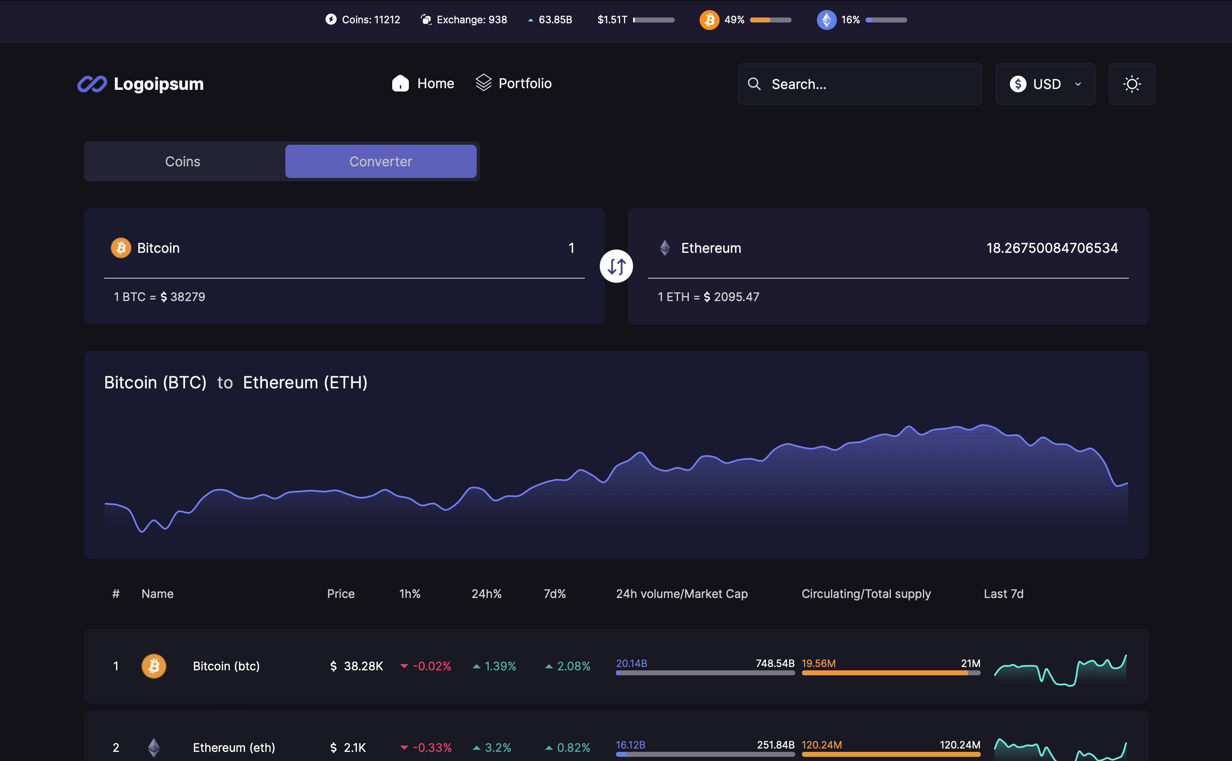This screenshot has width=1232, height=761.
Task: Switch to the Coins tab
Action: (182, 161)
